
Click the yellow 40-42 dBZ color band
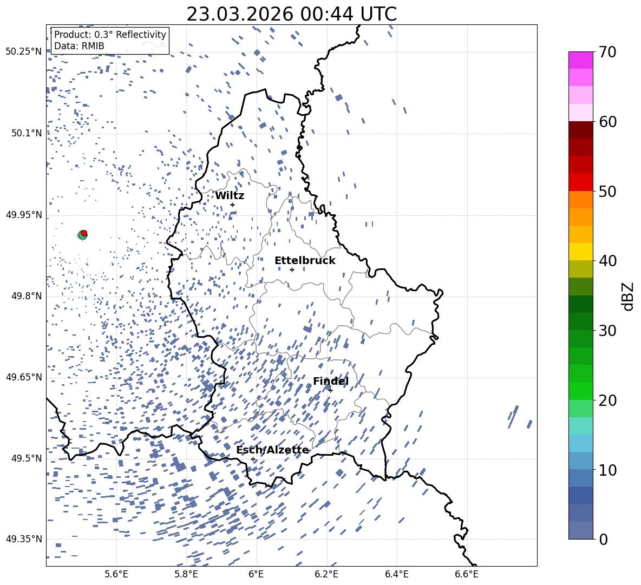(581, 252)
